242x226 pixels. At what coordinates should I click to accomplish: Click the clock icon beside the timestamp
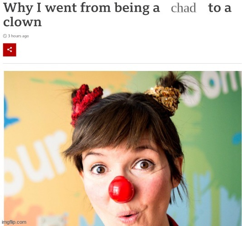[x=5, y=36]
